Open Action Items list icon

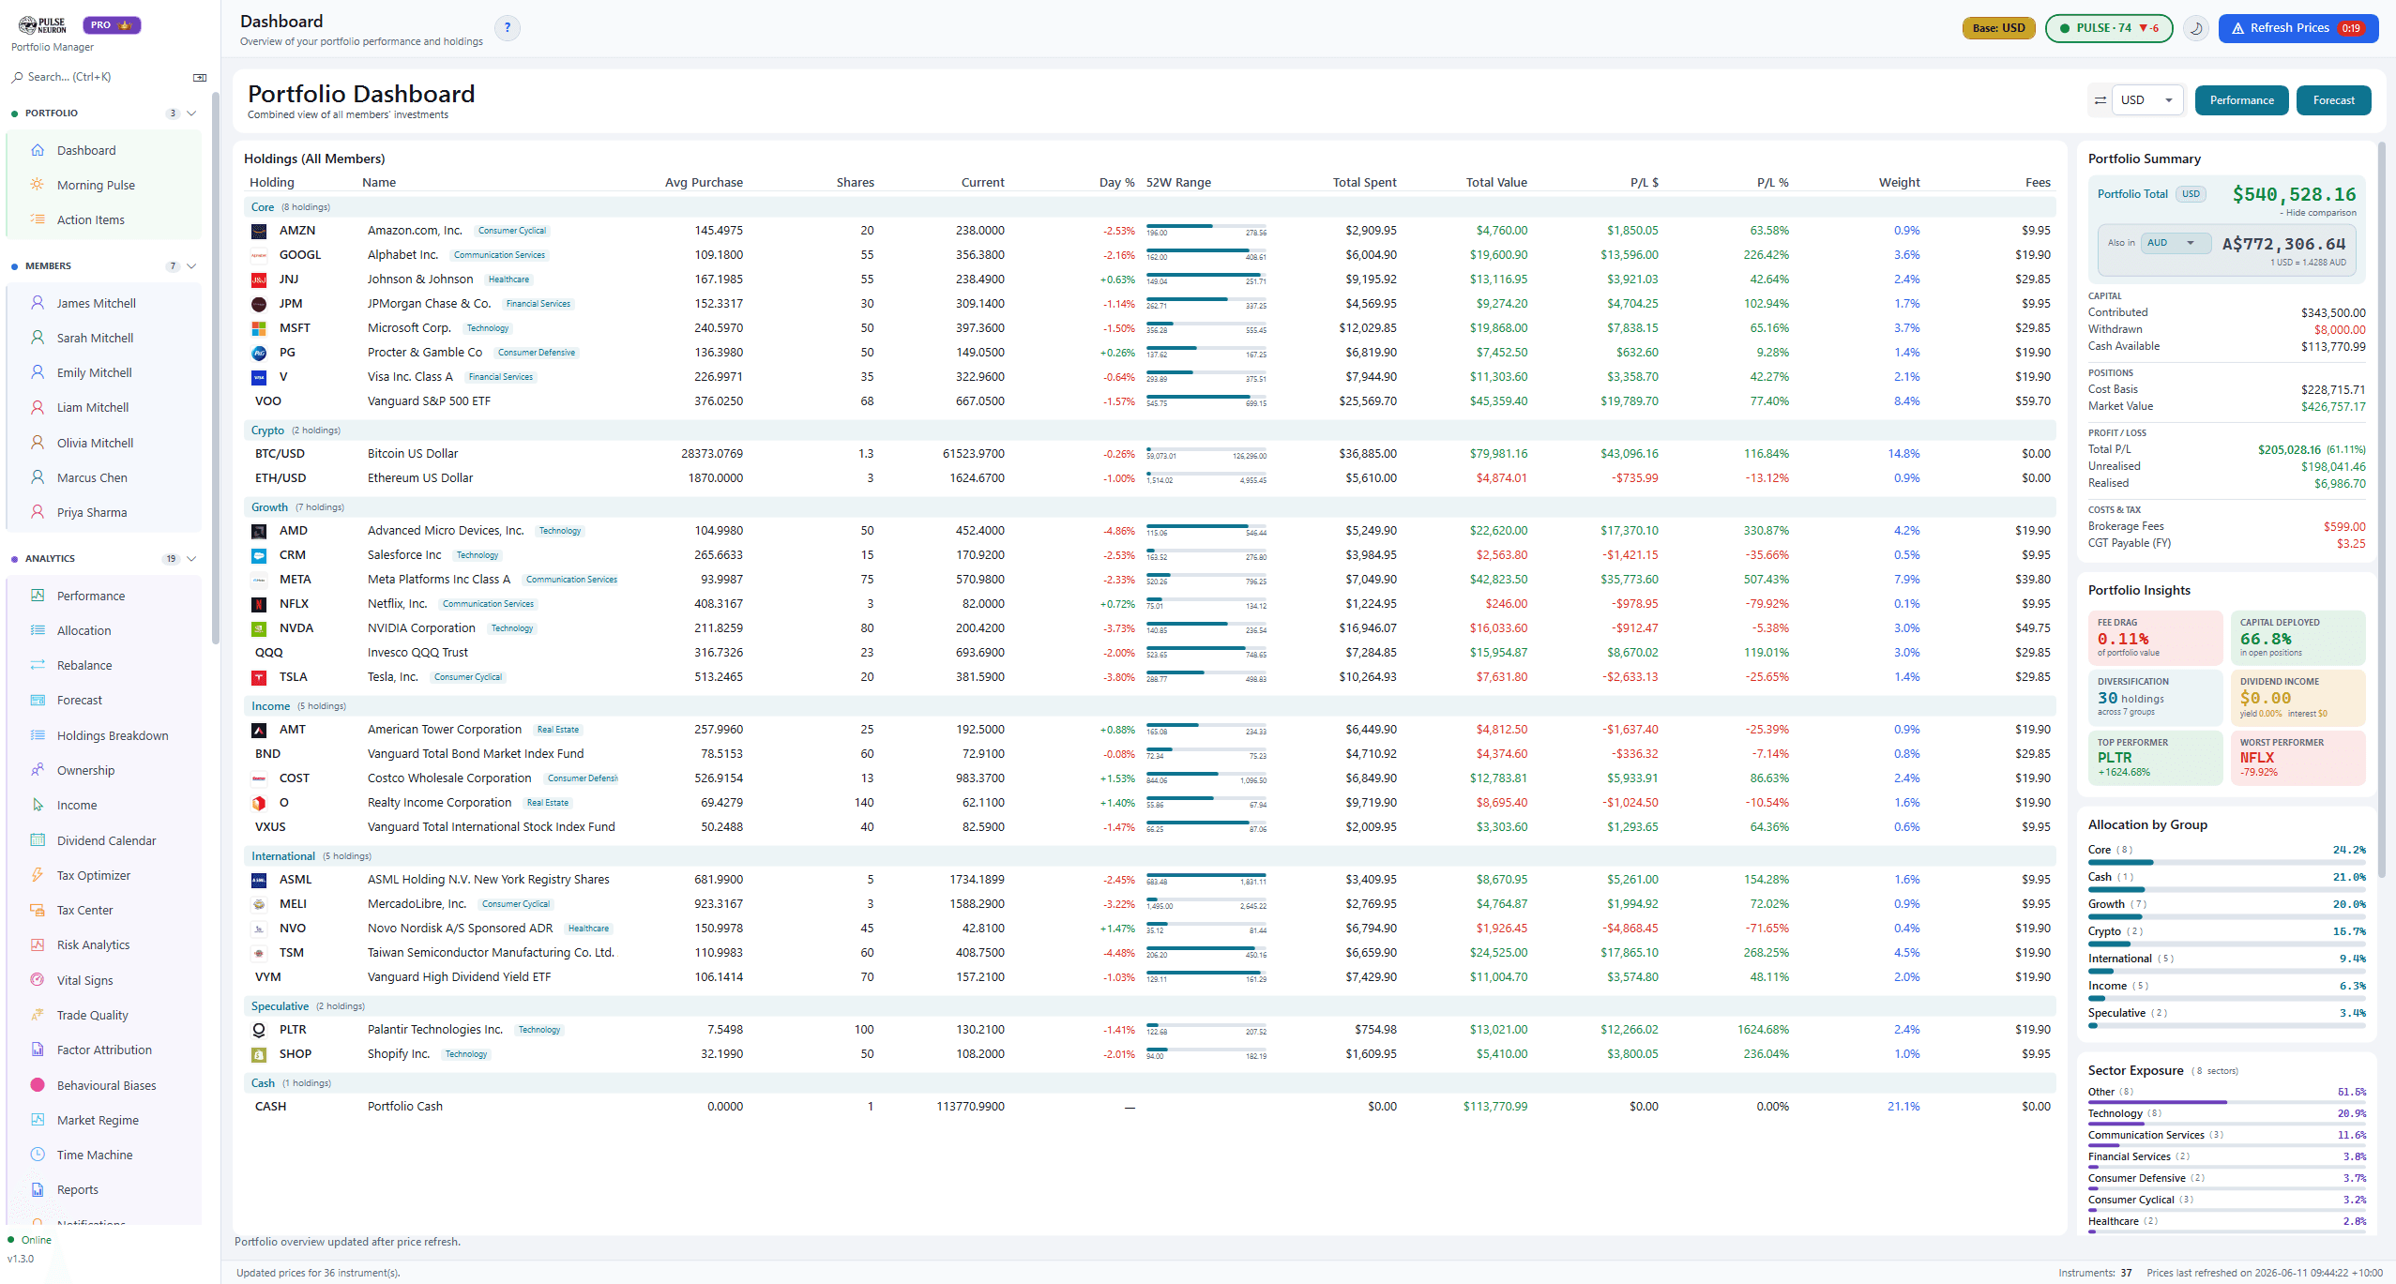[38, 219]
